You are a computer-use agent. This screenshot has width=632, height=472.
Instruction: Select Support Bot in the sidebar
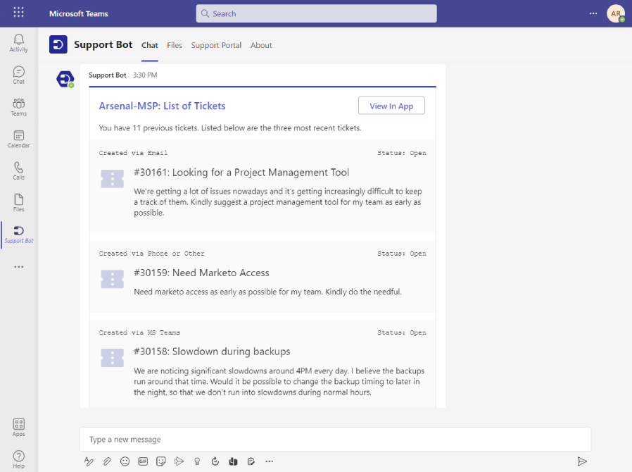tap(18, 235)
